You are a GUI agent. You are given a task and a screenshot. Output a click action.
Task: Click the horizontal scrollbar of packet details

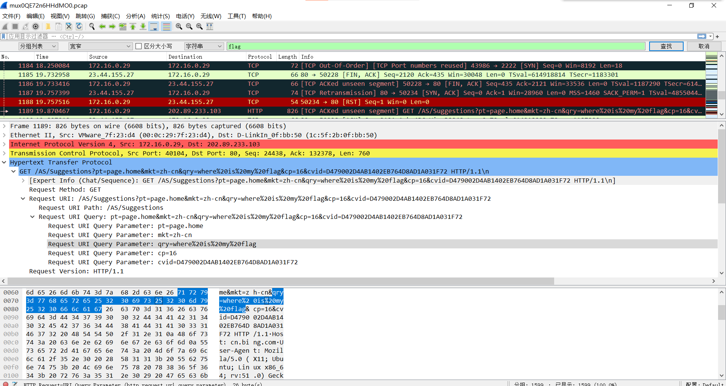[x=280, y=281]
